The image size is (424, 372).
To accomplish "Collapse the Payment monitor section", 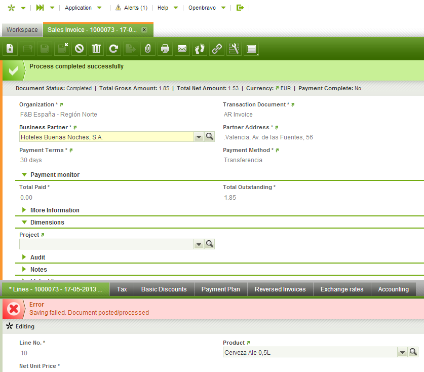I will [24, 175].
